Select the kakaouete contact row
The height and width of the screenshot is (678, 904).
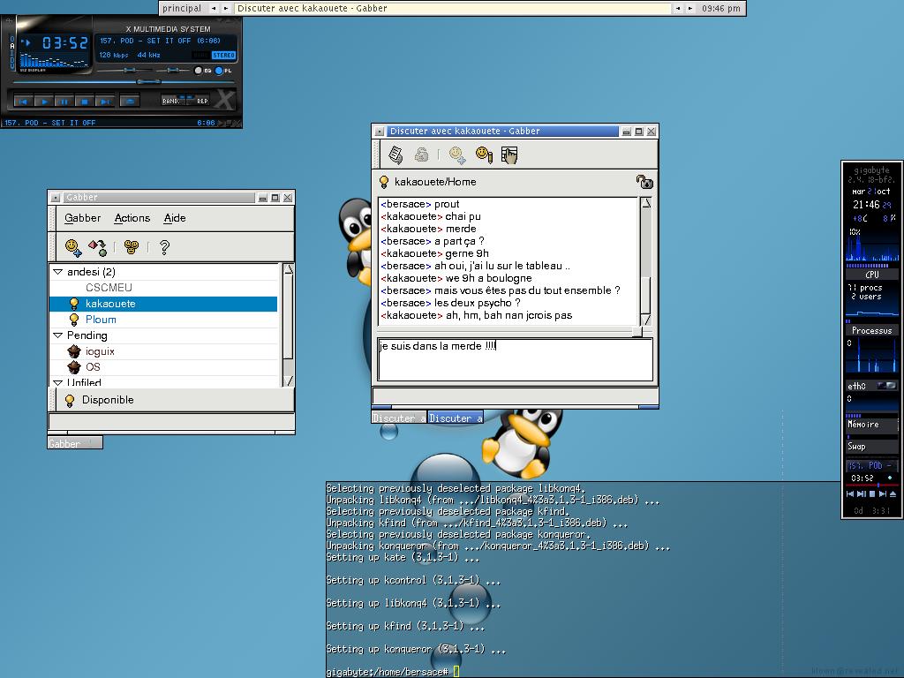click(163, 304)
